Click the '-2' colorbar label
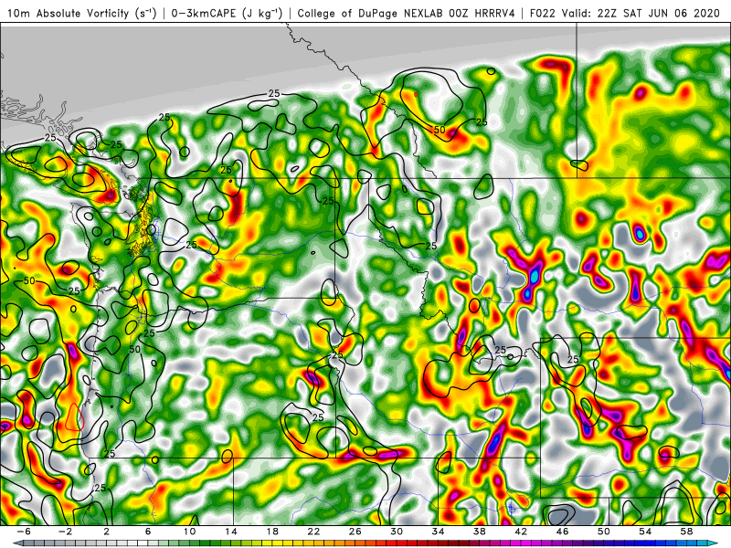 tap(65, 532)
